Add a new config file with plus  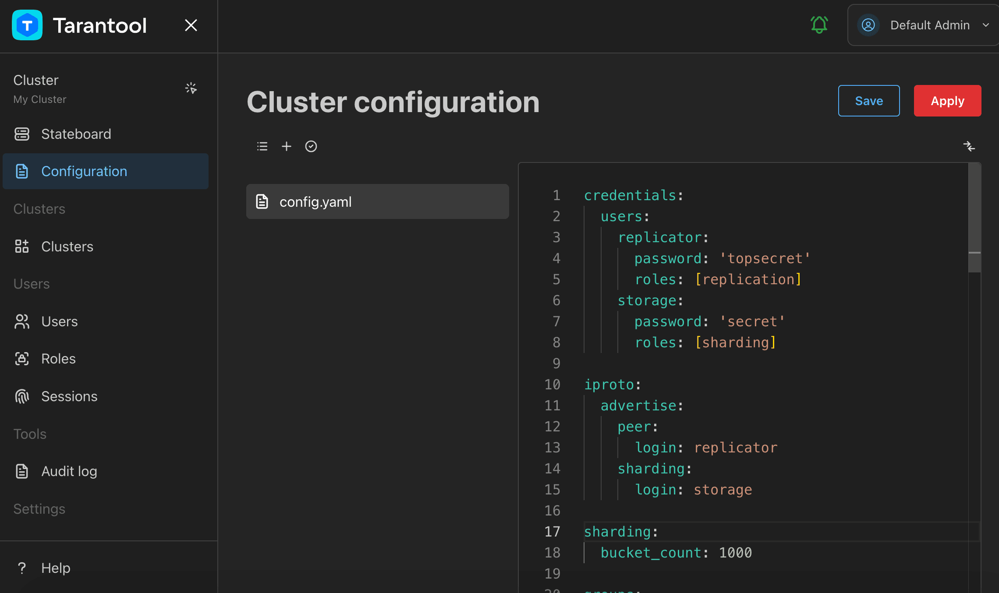287,146
